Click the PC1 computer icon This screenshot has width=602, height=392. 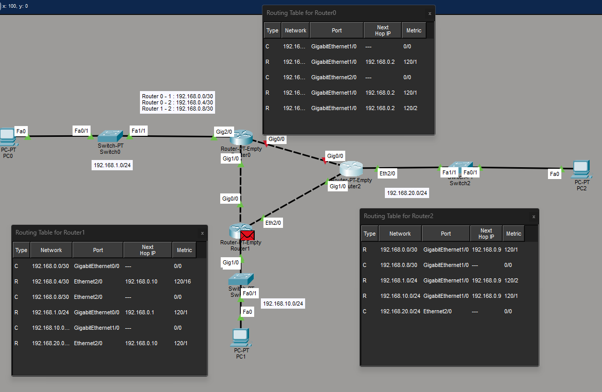click(x=241, y=337)
